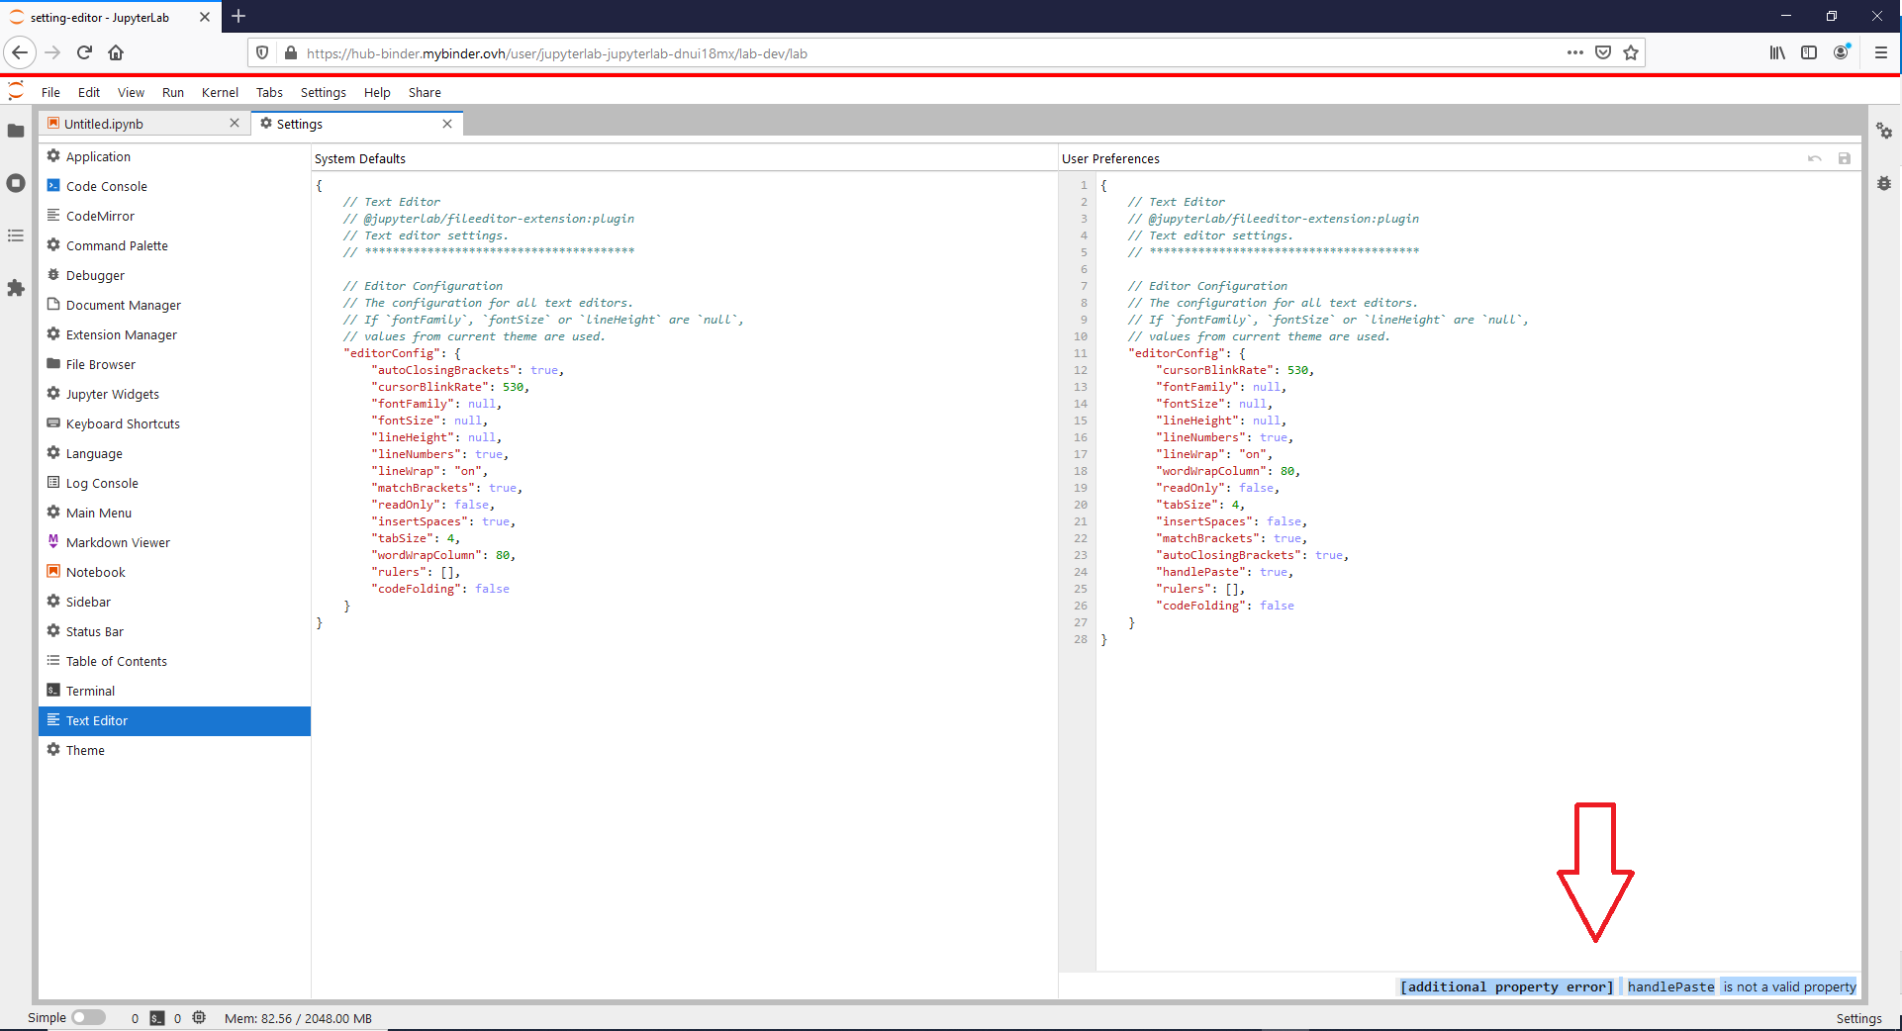Image resolution: width=1902 pixels, height=1031 pixels.
Task: Open Running Terminals and Kernels sidebar icon
Action: [16, 183]
